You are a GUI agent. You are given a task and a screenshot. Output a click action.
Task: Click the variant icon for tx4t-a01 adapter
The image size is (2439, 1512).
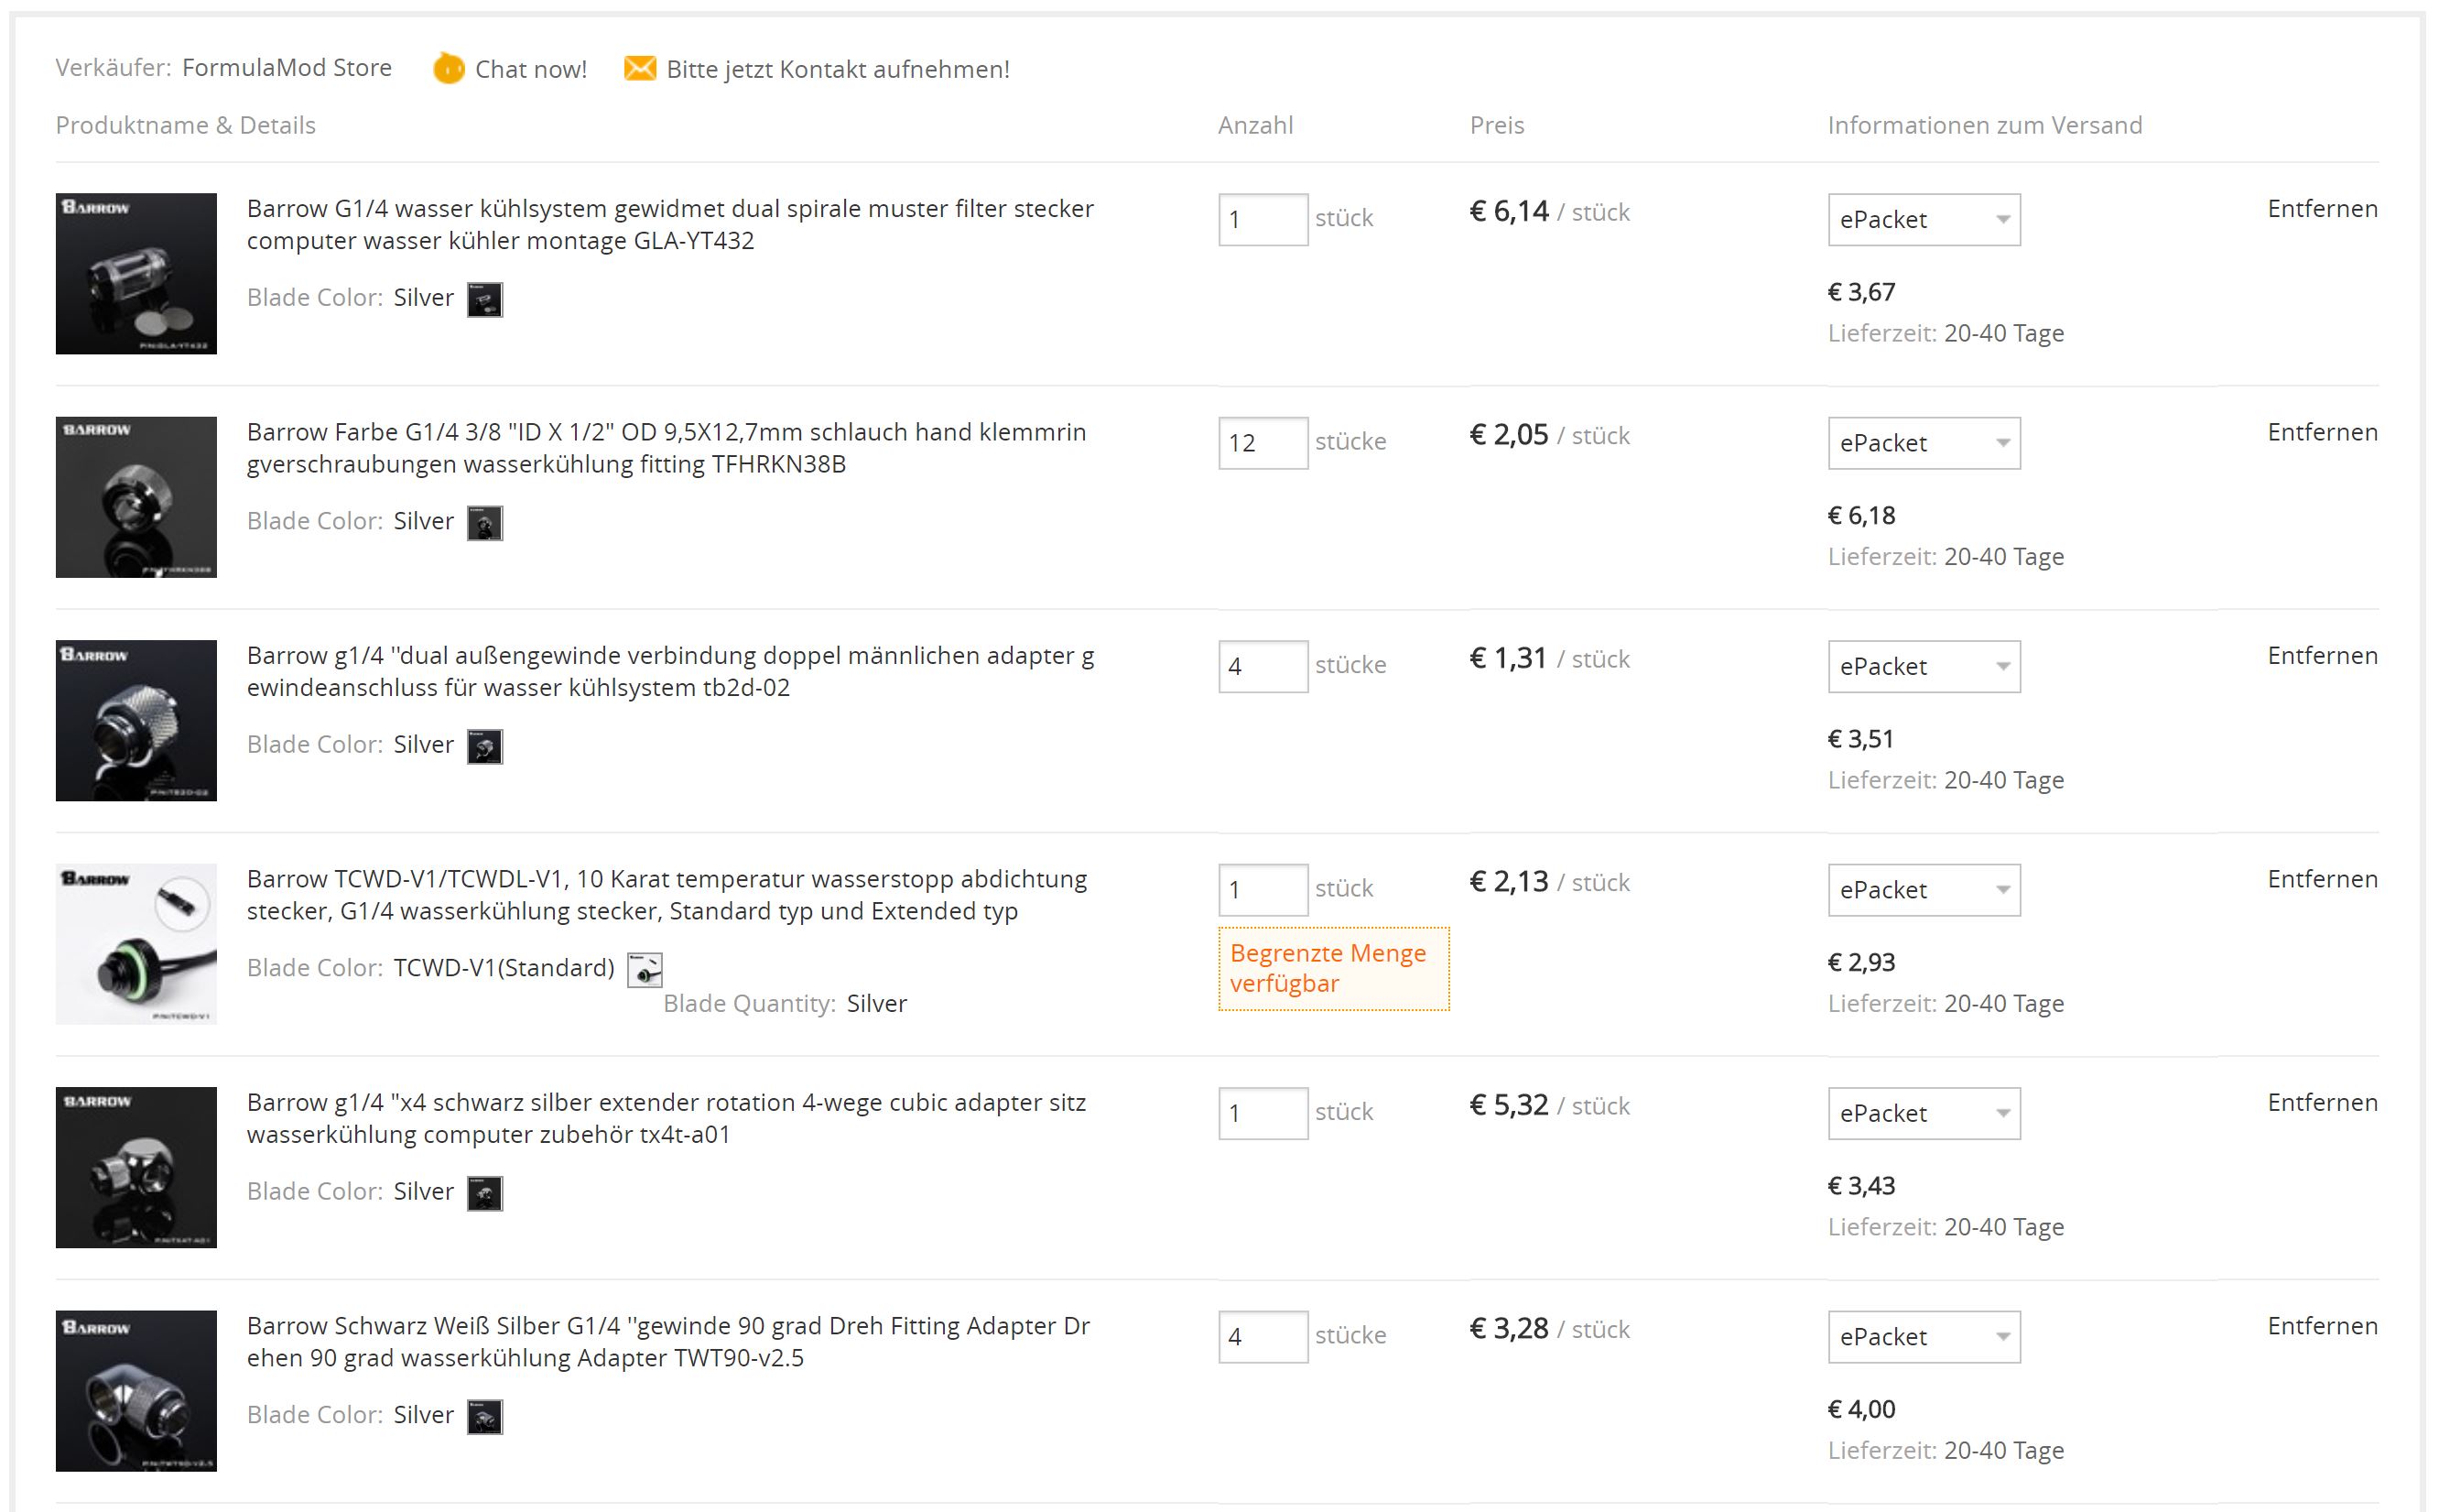[485, 1193]
